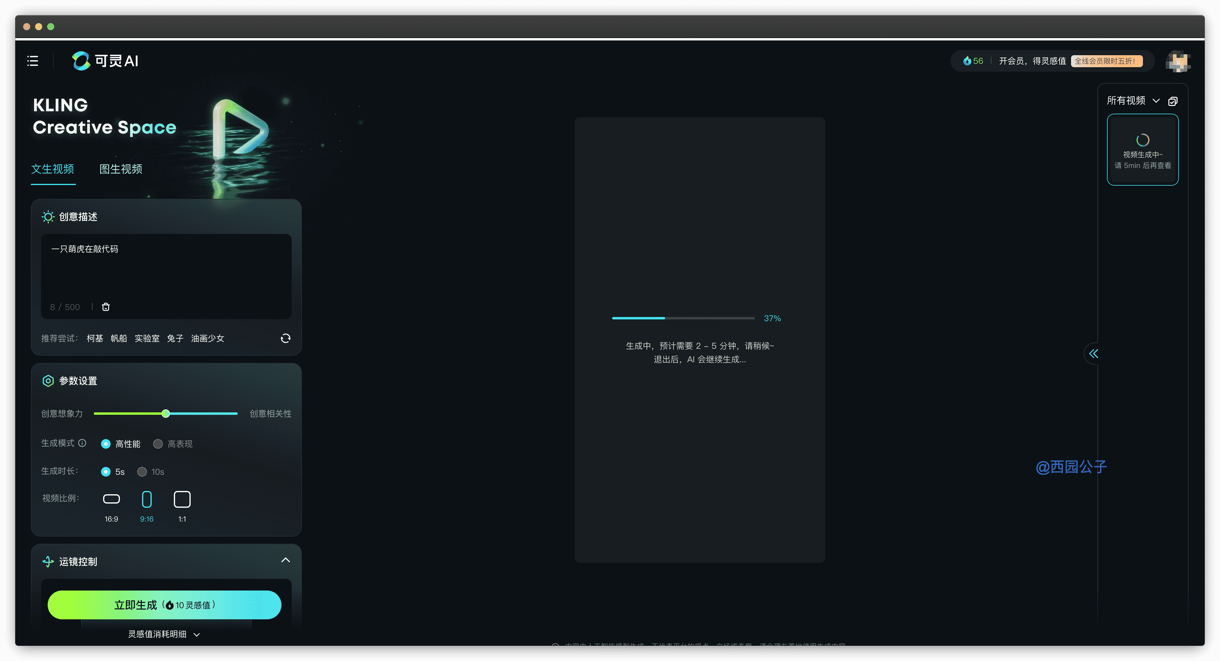The height and width of the screenshot is (661, 1220).
Task: Open the 视频生成中 video thumbnail card
Action: pos(1142,150)
